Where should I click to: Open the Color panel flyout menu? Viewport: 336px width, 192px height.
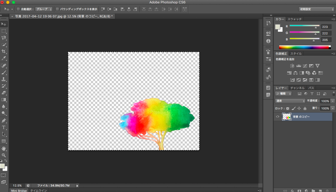coord(333,19)
